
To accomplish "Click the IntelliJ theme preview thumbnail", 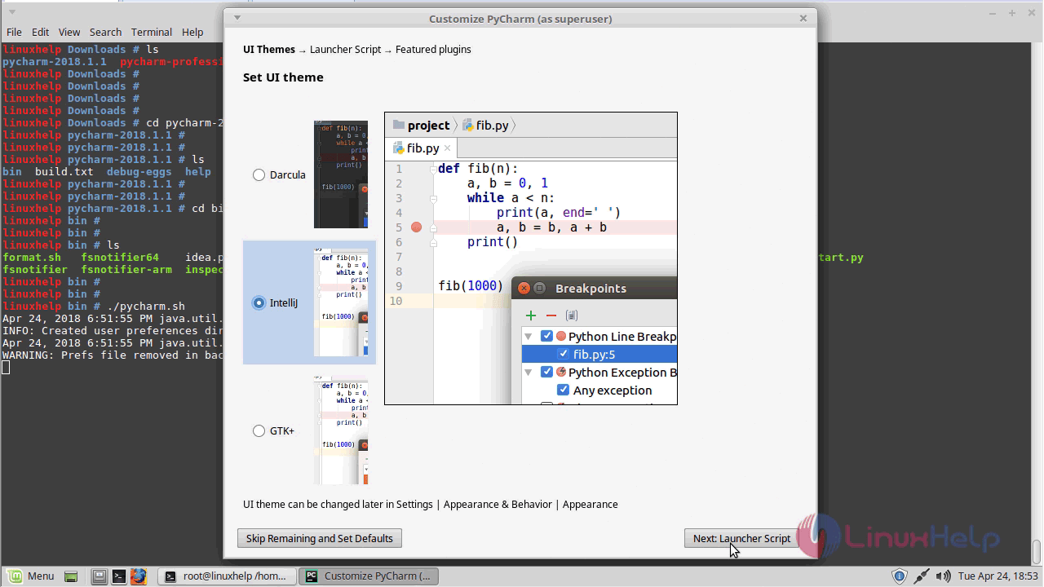I will [x=341, y=302].
